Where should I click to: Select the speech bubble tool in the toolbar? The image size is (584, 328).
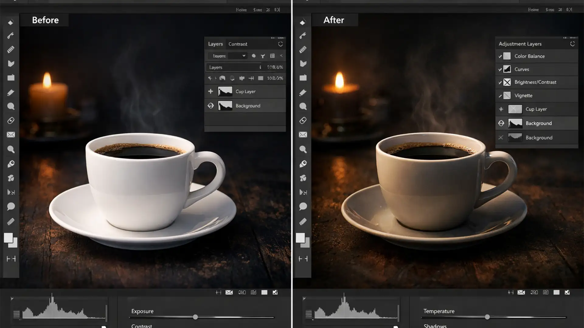11,206
